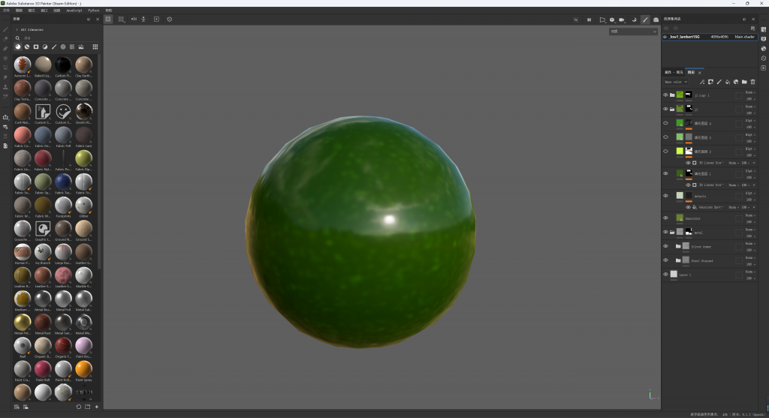
Task: Toggle the symmetry icon in top toolbar
Action: pos(134,19)
